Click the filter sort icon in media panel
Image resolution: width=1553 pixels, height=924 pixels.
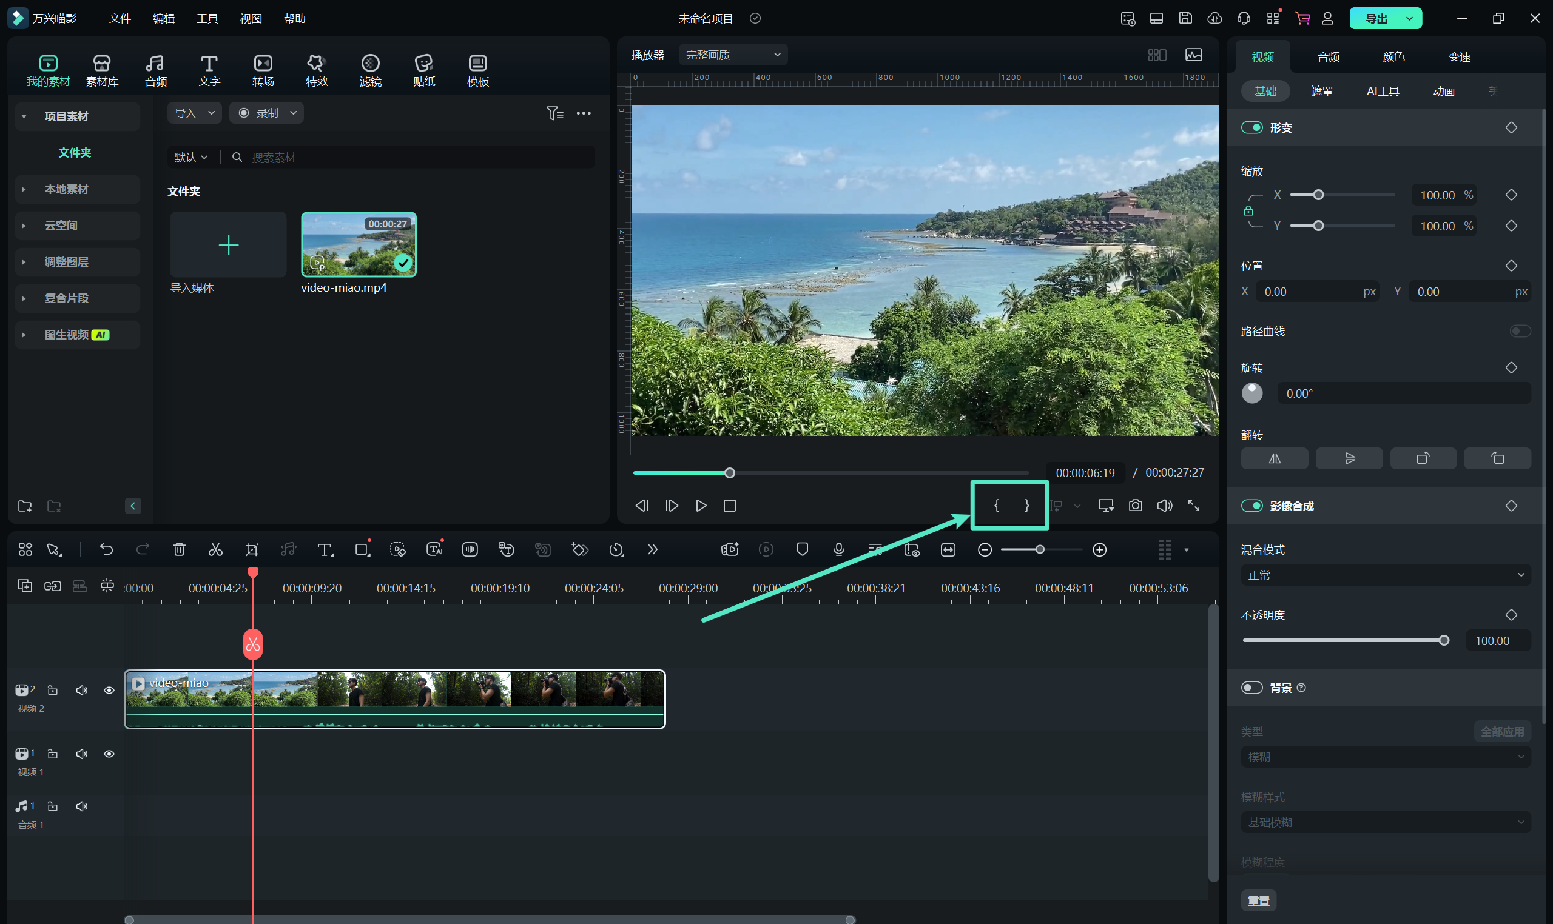click(x=554, y=113)
